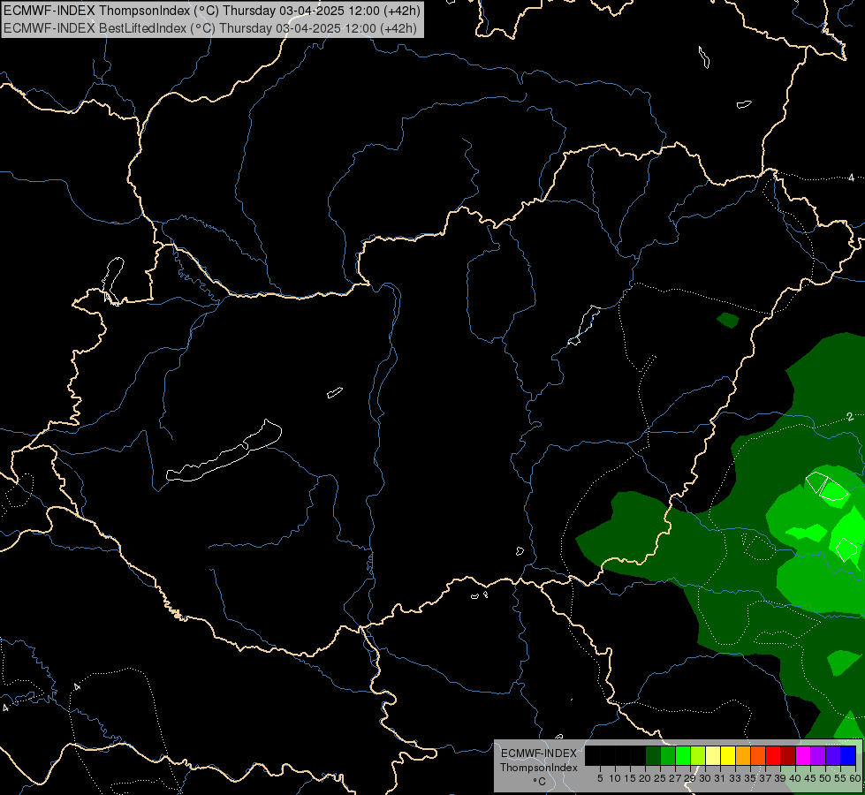Select the dark red 39-40 legend swatch

[788, 755]
